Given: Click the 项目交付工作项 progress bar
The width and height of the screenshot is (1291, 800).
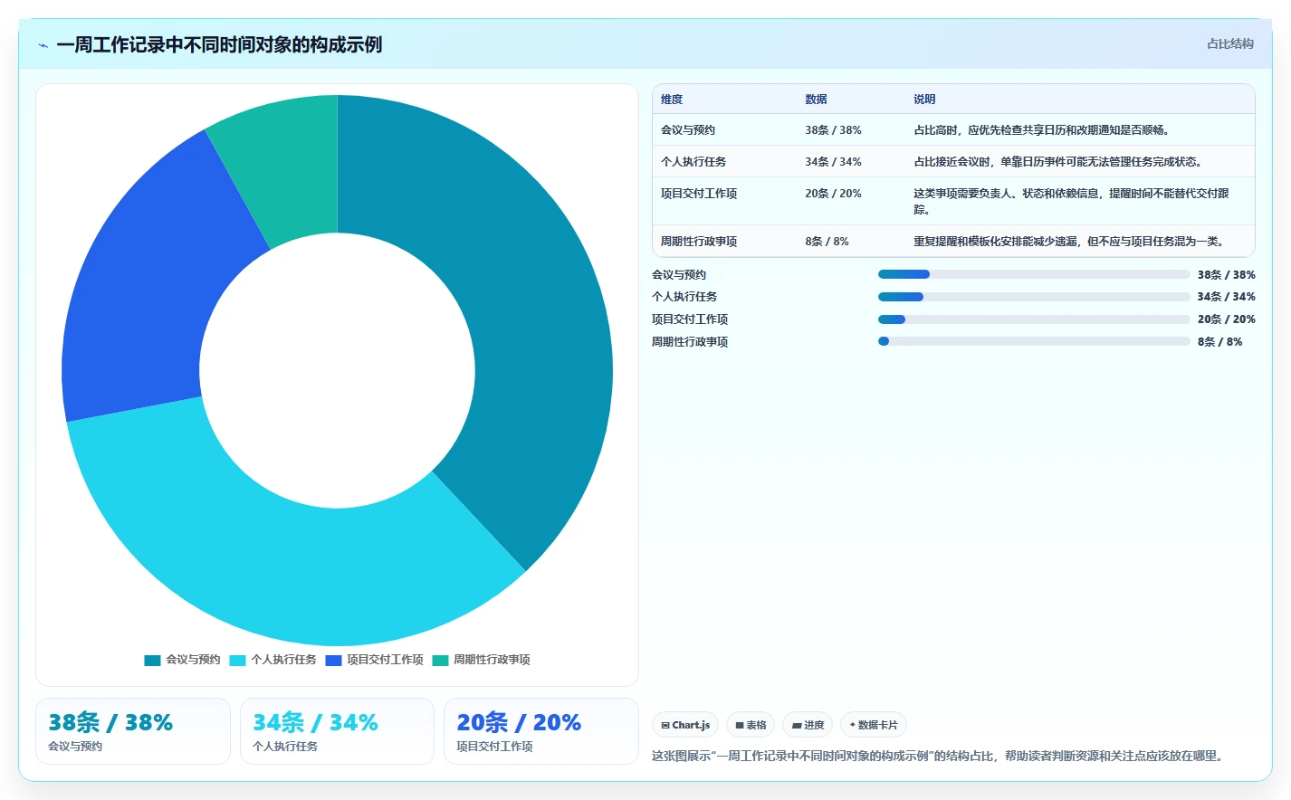Looking at the screenshot, I should [1034, 319].
